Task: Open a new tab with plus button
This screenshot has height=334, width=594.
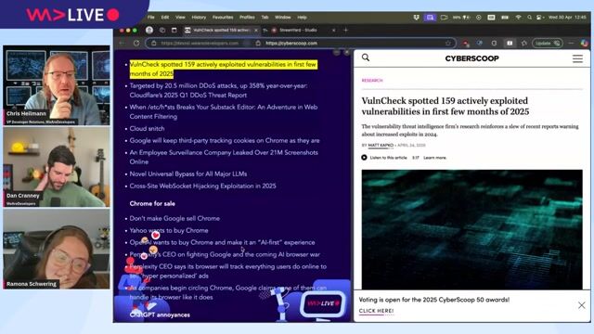Action: 345,30
